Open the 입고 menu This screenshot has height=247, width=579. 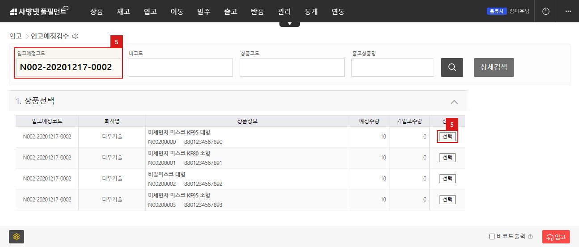(150, 12)
